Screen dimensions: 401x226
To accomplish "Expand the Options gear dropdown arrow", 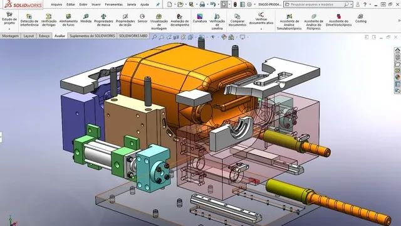I will [x=254, y=4].
